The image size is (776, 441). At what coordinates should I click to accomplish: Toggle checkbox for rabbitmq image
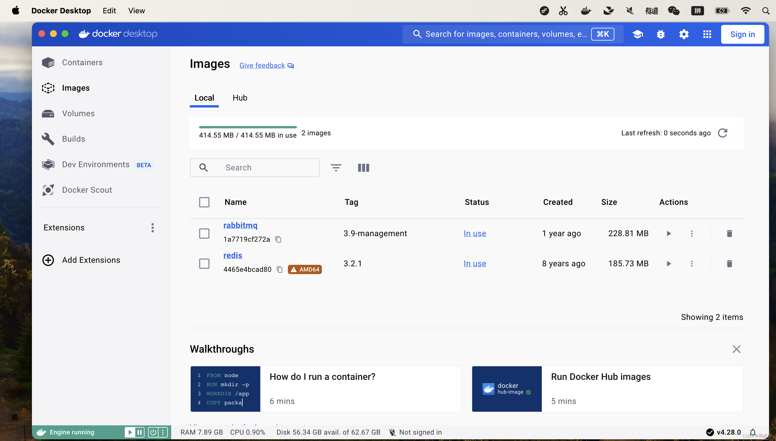(x=204, y=232)
